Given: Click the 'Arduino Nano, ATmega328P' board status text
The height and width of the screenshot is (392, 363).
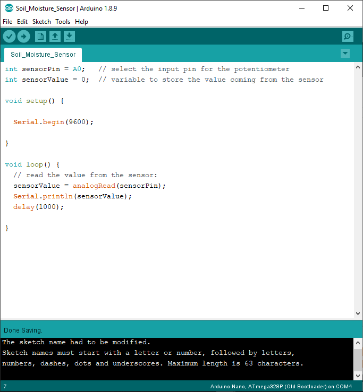Looking at the screenshot, I should [281, 387].
